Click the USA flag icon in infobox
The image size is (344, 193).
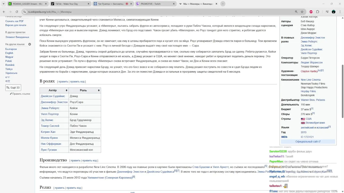coord(303,119)
